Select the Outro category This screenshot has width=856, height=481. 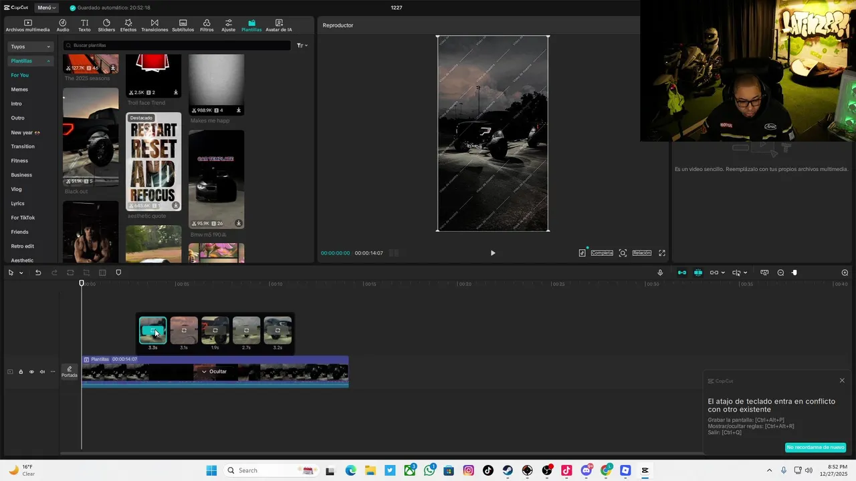coord(17,118)
